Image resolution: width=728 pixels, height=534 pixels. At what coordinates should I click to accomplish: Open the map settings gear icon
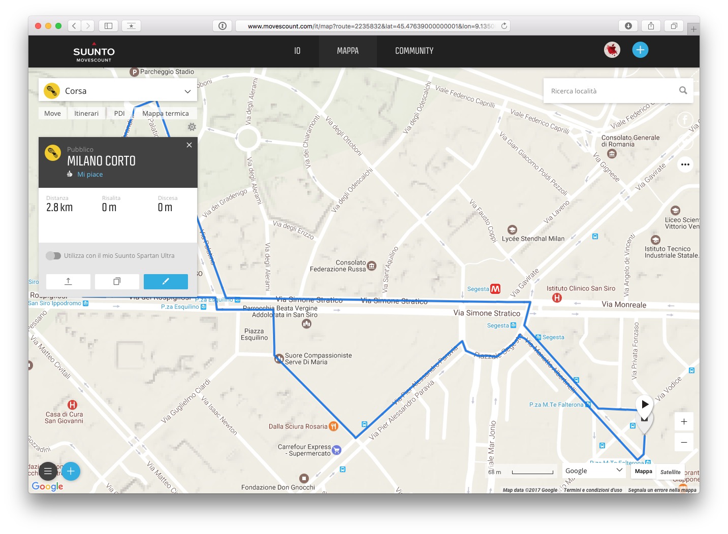click(192, 127)
